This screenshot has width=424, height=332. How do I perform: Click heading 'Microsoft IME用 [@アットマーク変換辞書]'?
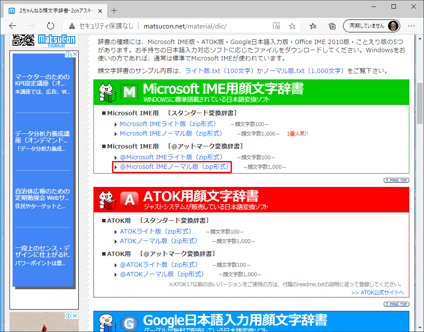coord(173,146)
